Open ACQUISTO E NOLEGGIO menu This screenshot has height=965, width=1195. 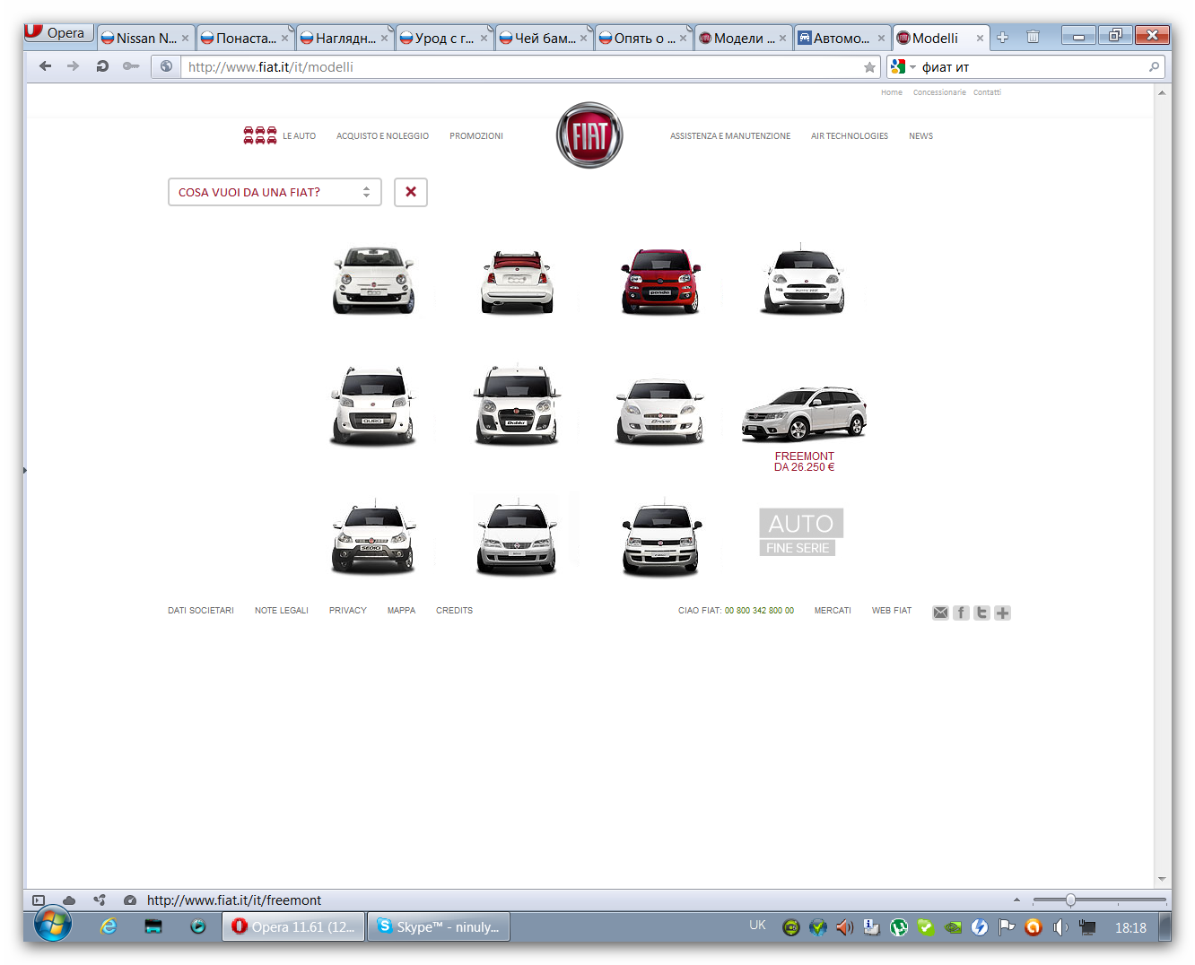coord(382,136)
